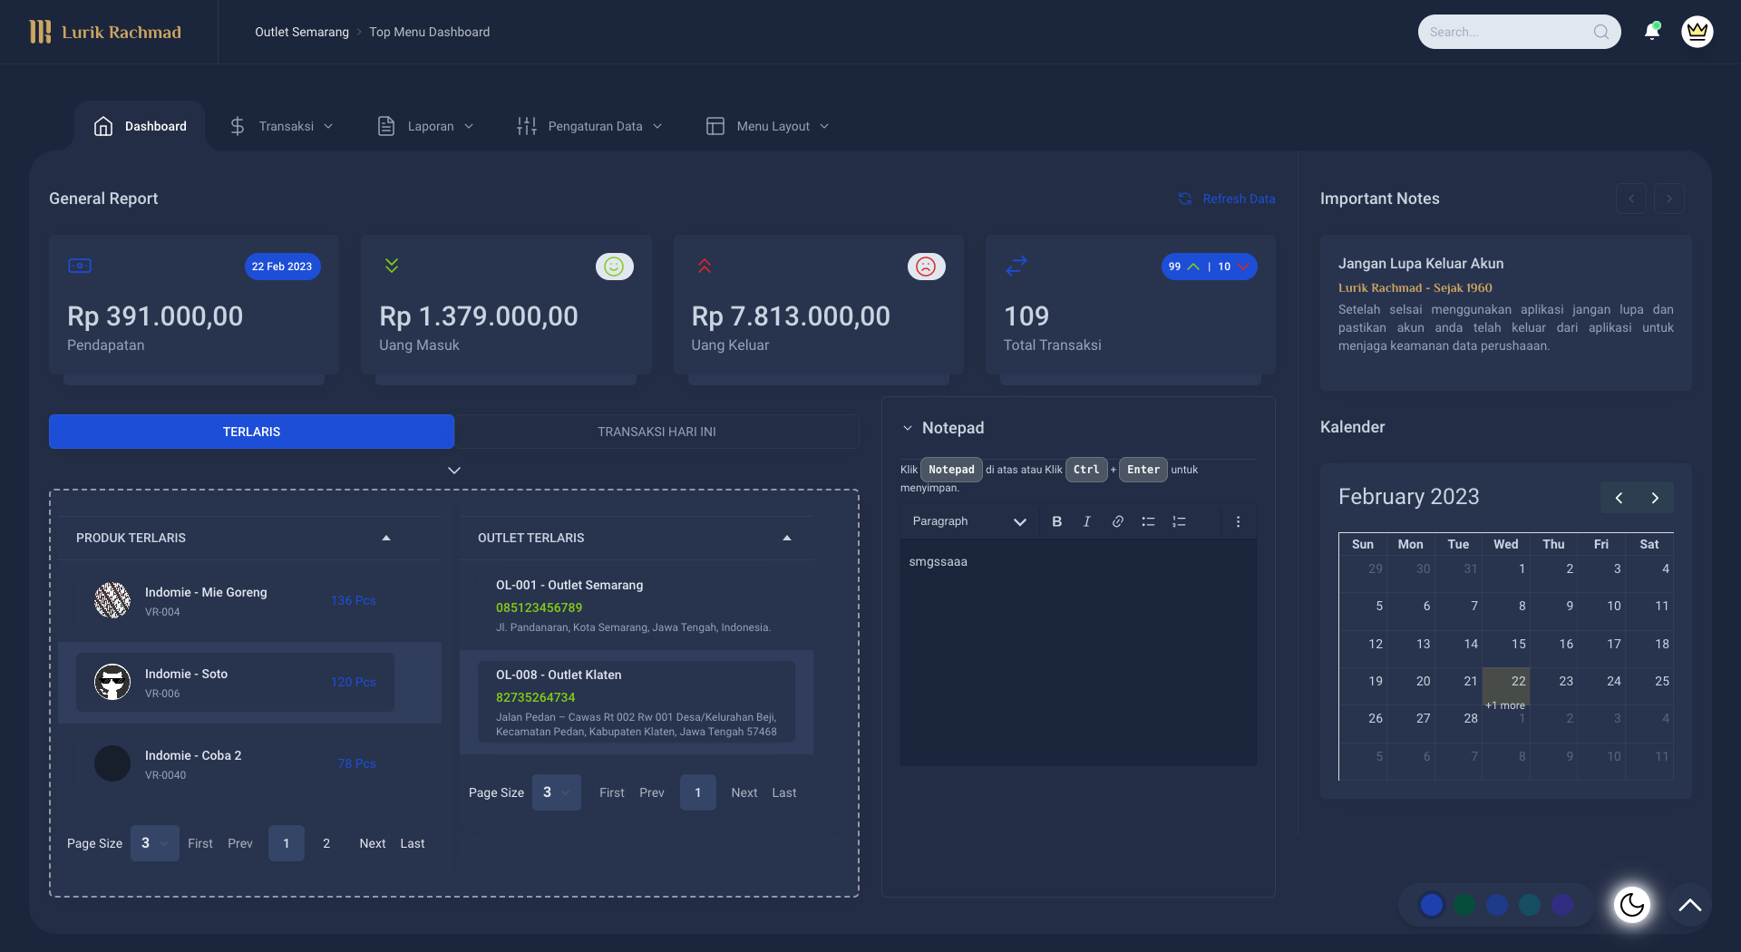This screenshot has width=1741, height=952.
Task: Toggle dark mode with the moon button
Action: pos(1631,904)
